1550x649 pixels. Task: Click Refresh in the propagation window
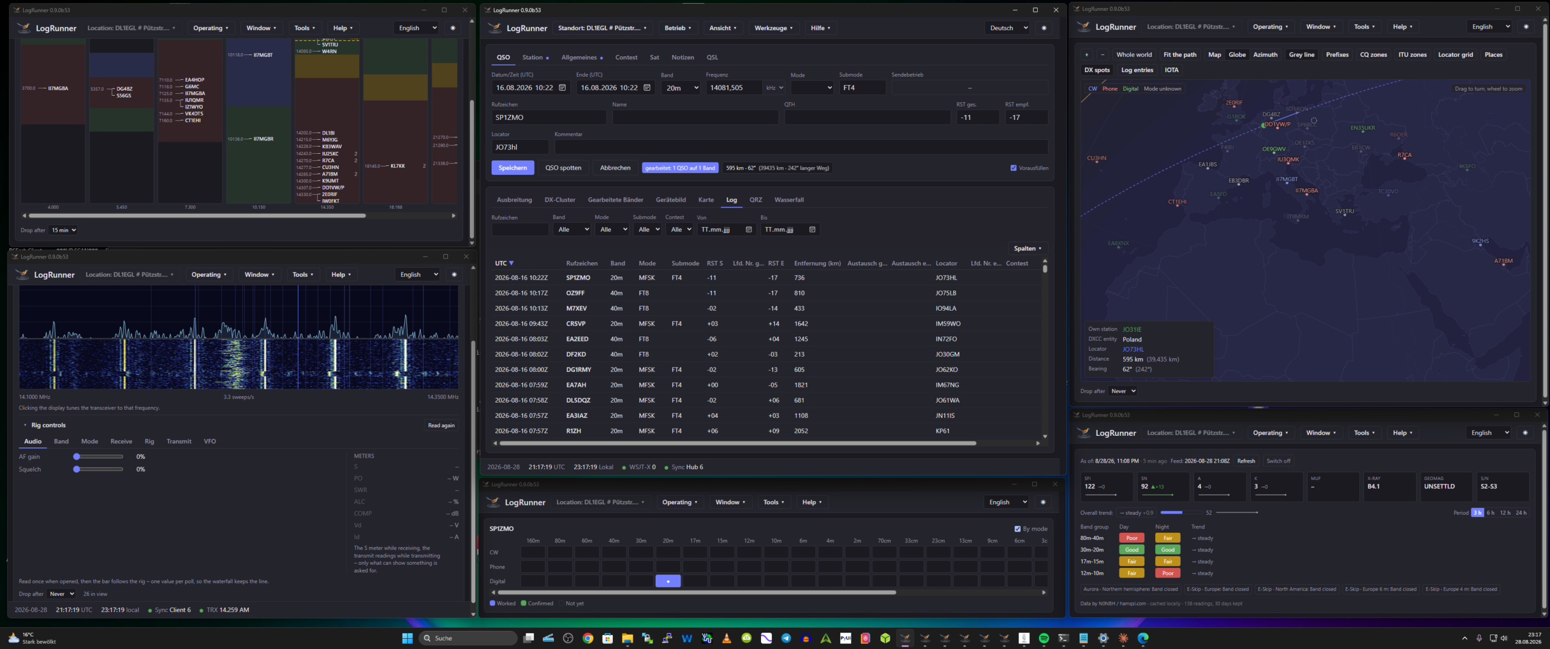click(1246, 461)
